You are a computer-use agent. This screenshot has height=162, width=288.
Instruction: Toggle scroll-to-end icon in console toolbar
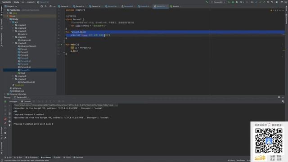click(x=9, y=117)
